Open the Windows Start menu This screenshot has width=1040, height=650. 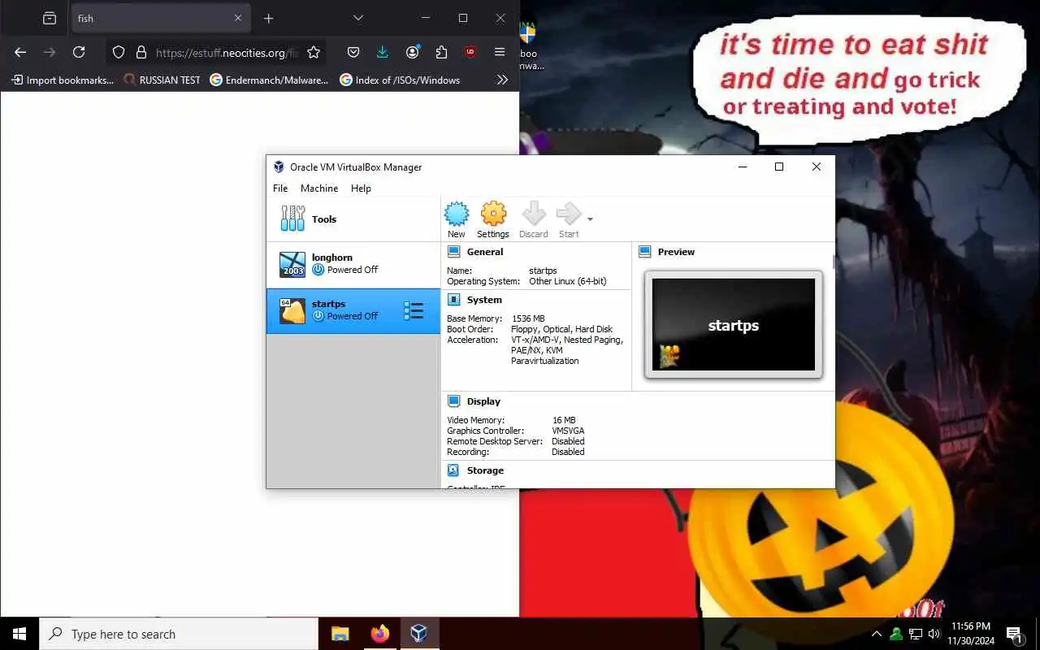[x=19, y=634]
